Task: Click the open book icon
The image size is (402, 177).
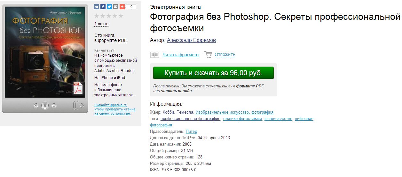Action: 154,55
